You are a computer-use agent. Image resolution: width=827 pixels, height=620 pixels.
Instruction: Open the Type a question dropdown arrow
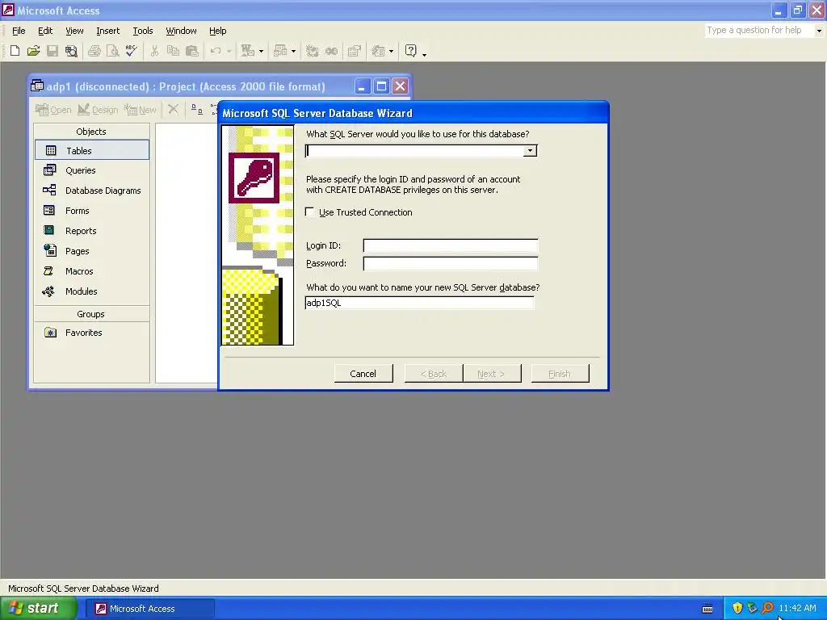[x=819, y=31]
